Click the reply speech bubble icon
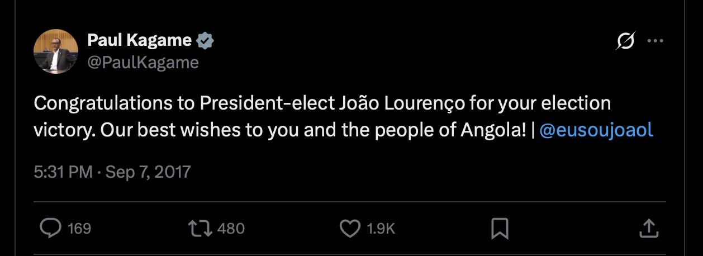Viewport: 703px width, 256px height. (51, 228)
